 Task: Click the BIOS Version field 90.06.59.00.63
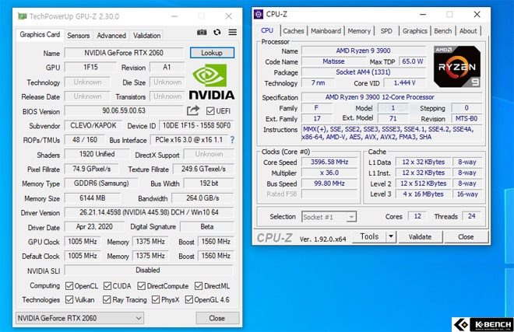124,110
